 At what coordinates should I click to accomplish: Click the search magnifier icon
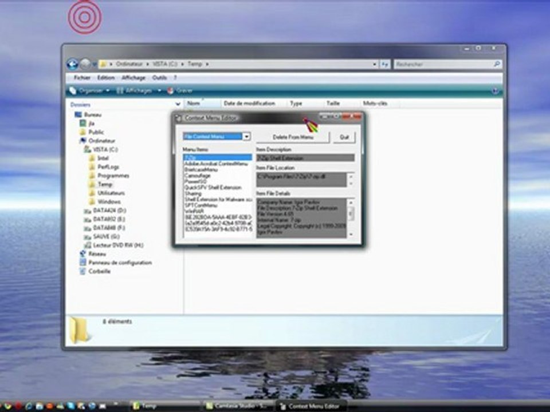497,64
